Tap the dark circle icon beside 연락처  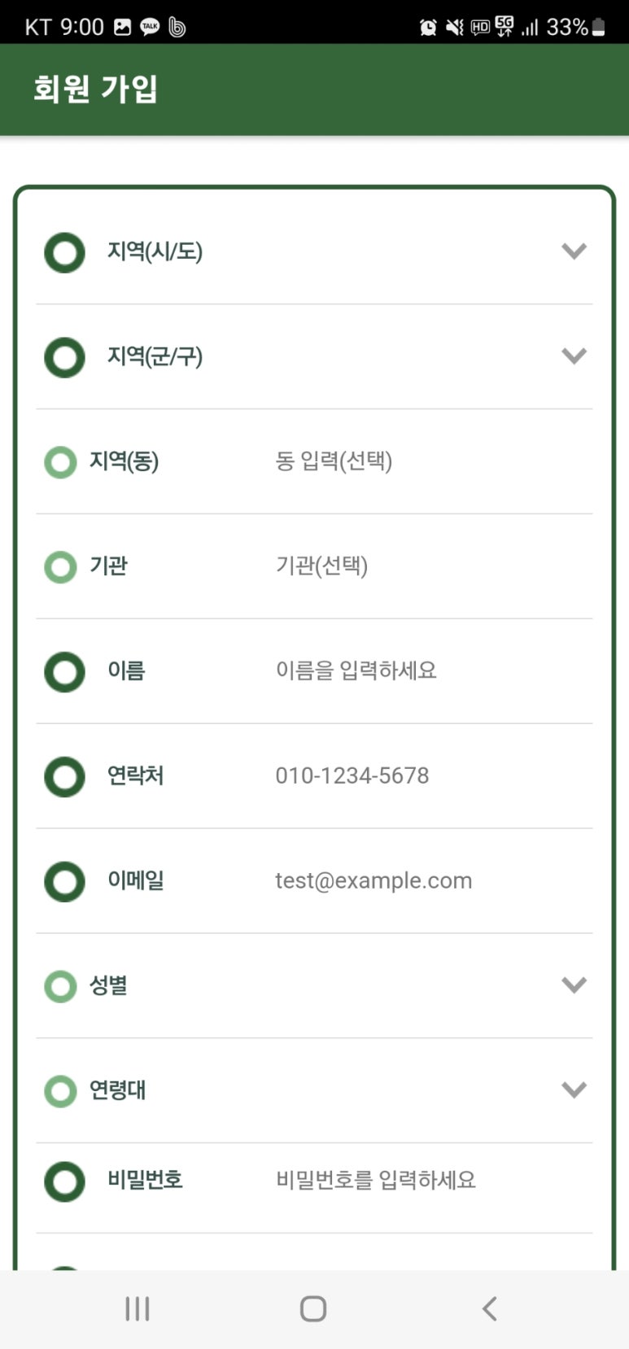coord(64,777)
